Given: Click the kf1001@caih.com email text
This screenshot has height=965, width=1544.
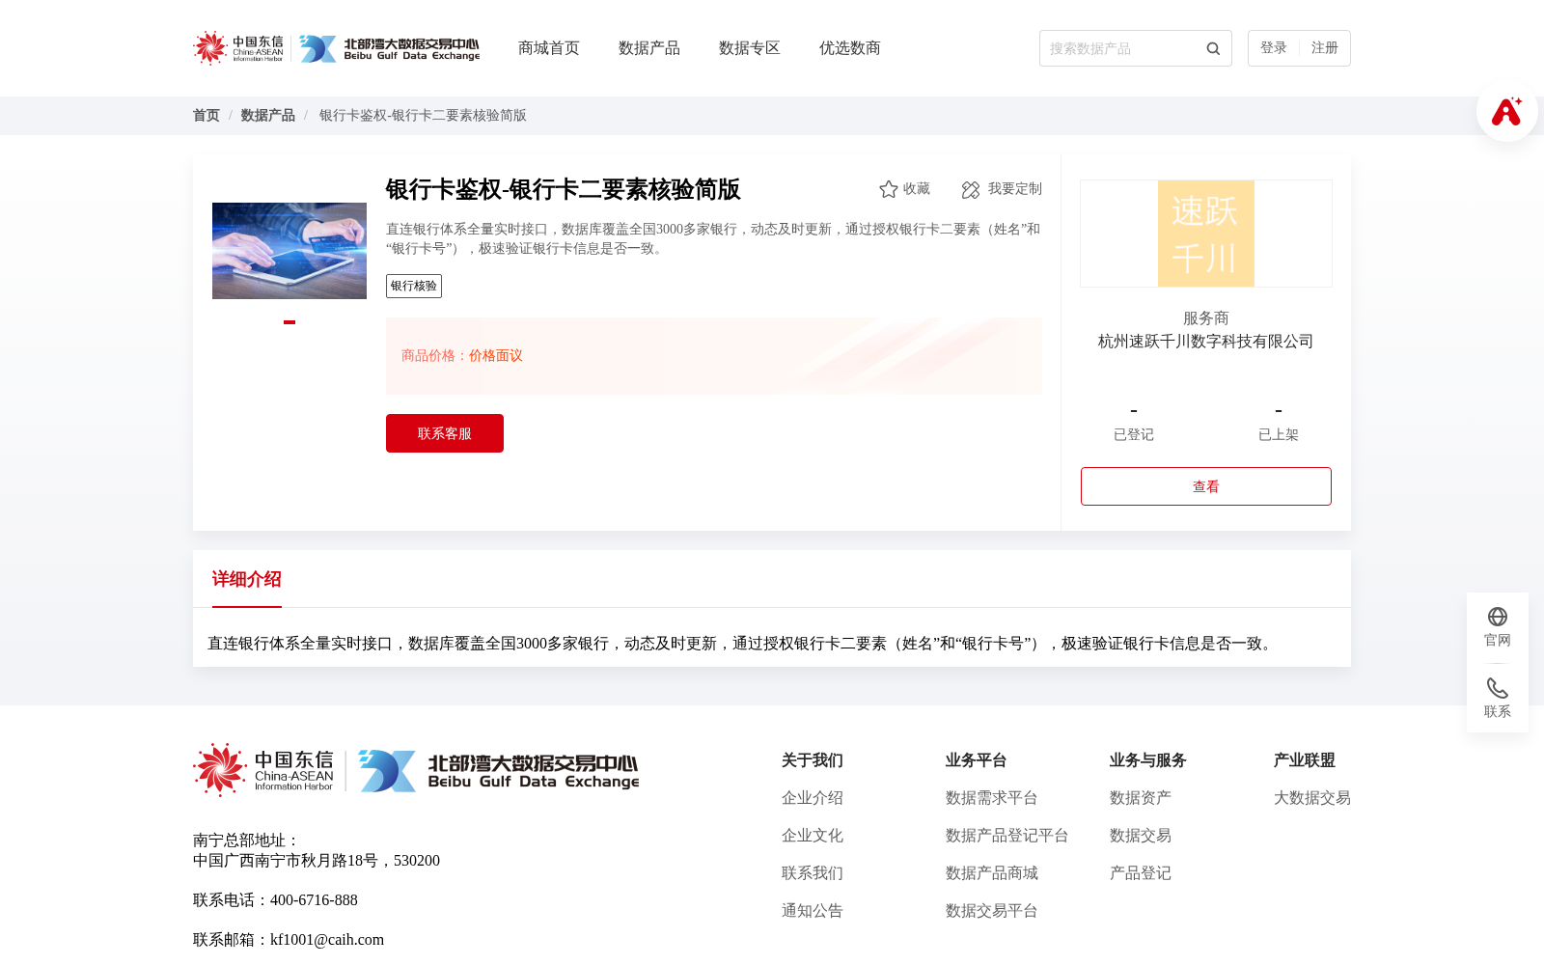Looking at the screenshot, I should [x=327, y=940].
